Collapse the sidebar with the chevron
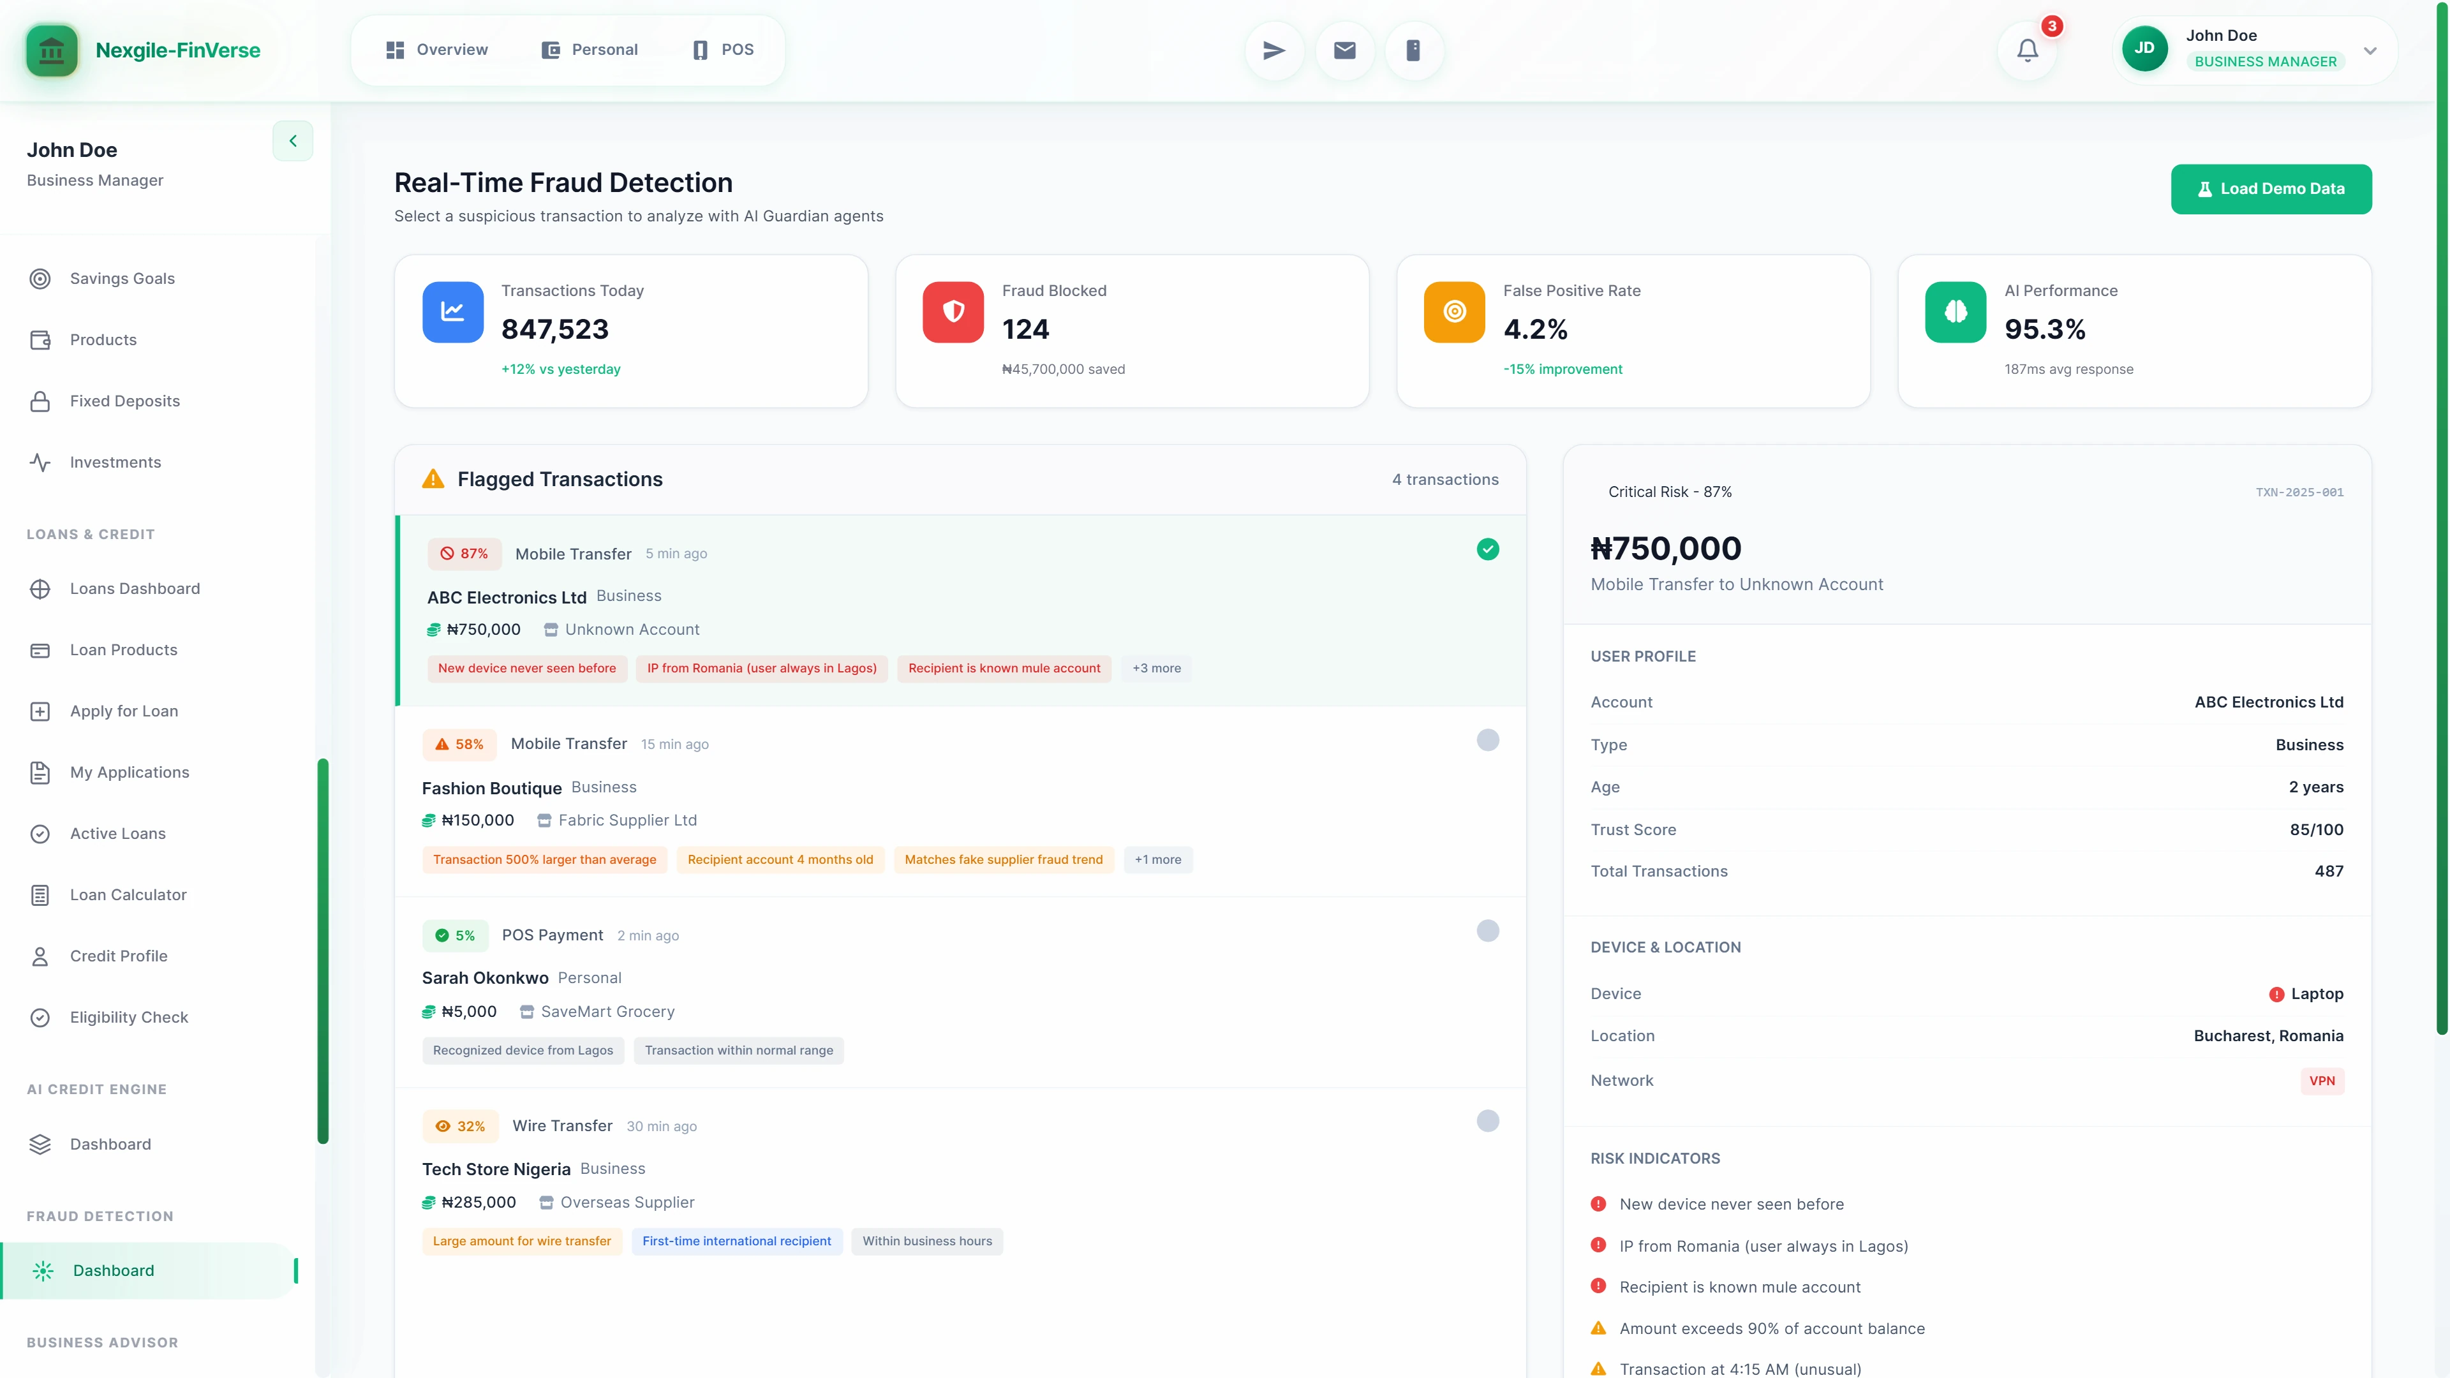2450x1378 pixels. click(292, 140)
